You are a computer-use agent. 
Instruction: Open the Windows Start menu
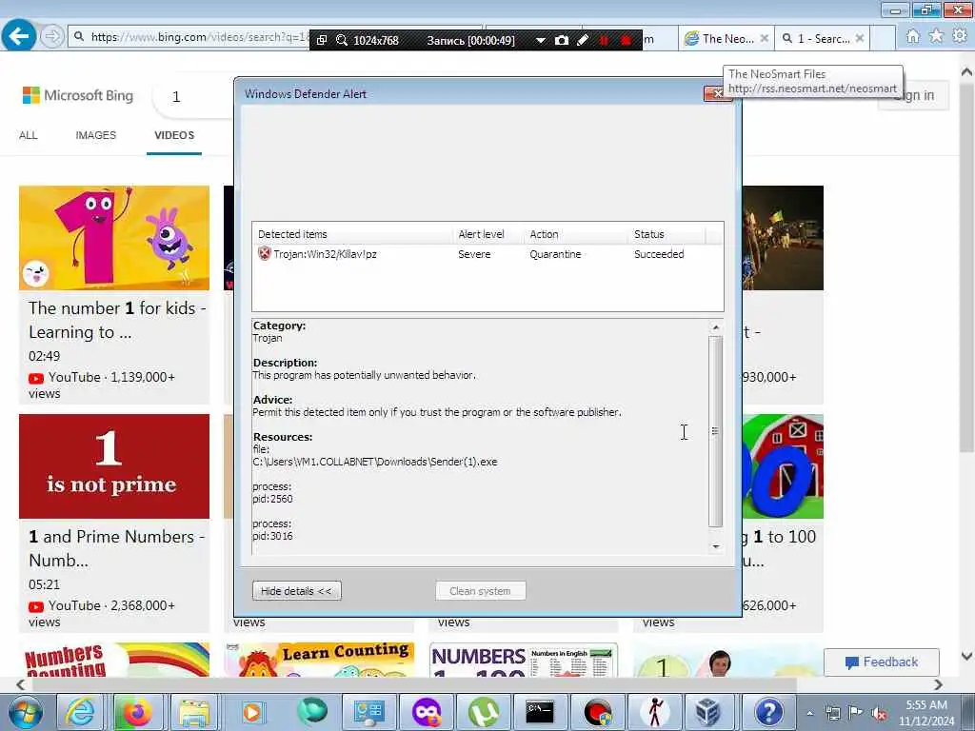pyautogui.click(x=25, y=712)
